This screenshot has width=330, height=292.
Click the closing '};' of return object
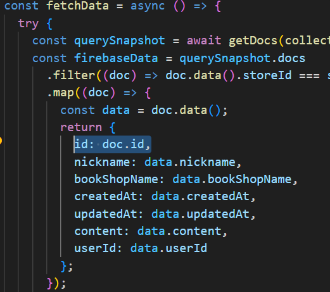tap(67, 266)
